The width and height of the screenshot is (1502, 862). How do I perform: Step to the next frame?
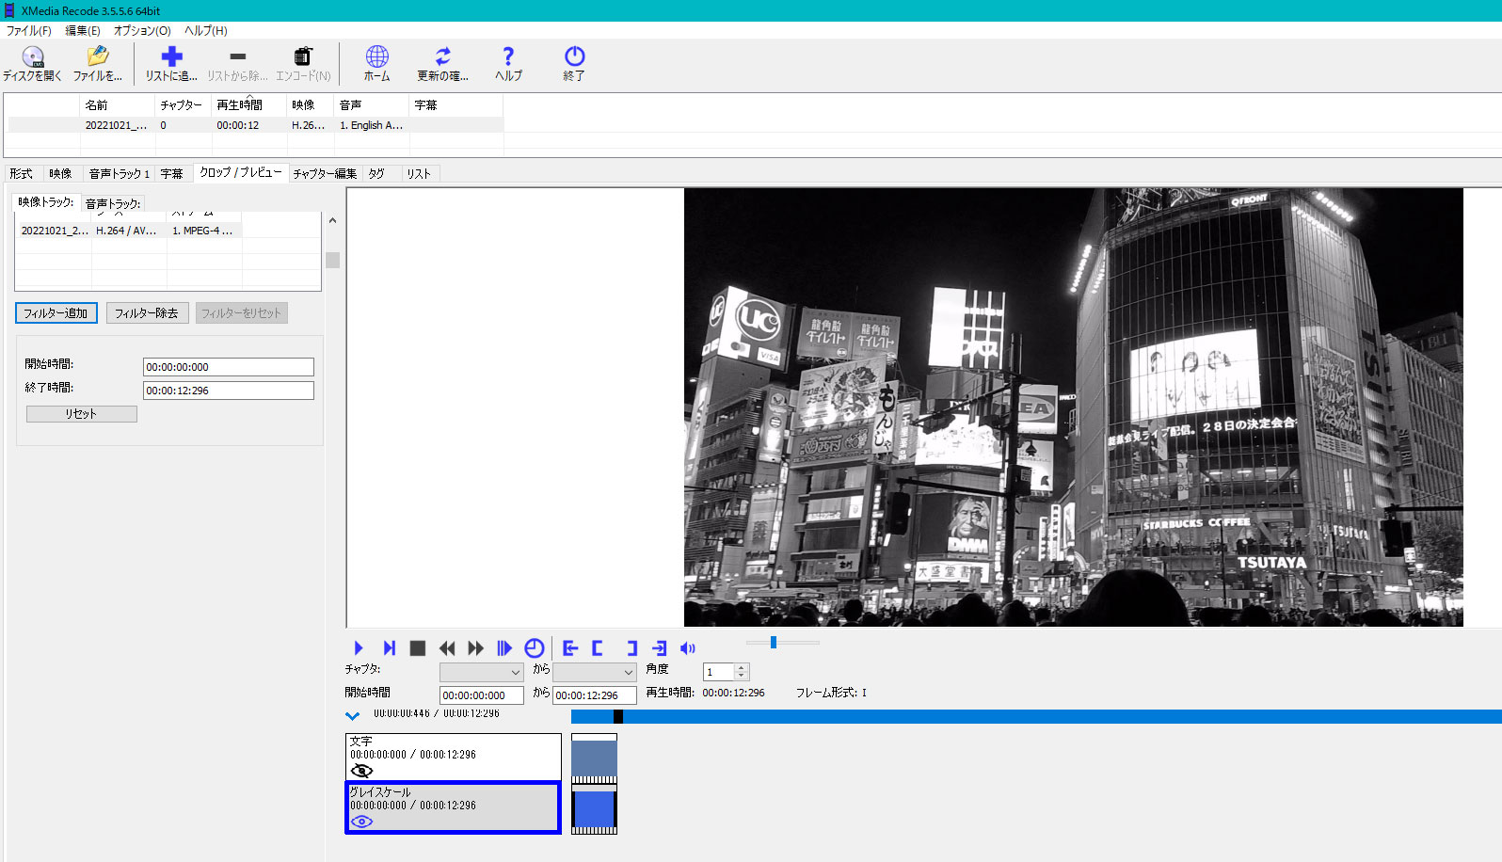pos(389,647)
